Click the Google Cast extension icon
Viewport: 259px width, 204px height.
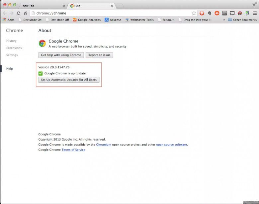pos(232,13)
